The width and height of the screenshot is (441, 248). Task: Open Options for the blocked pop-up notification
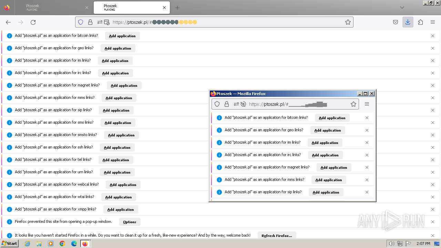pos(130,222)
